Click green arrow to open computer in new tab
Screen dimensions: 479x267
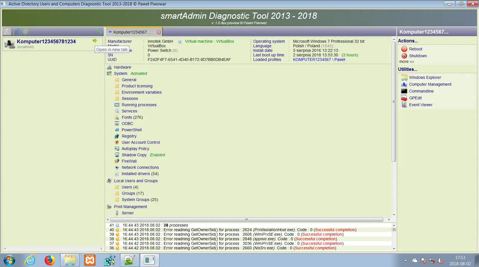coord(95,41)
